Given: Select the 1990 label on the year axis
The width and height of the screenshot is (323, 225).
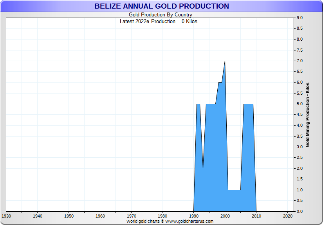Looking at the screenshot, I should pos(194,216).
